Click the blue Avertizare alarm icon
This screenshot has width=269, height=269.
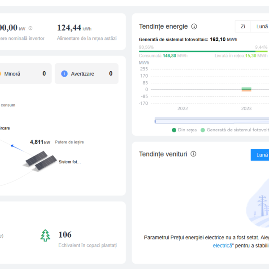pyautogui.click(x=64, y=74)
